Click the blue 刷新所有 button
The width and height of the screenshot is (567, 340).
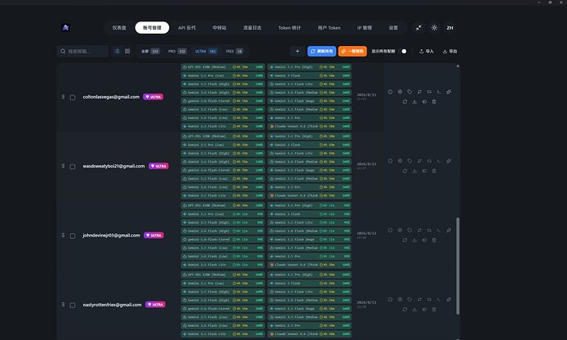pos(321,51)
